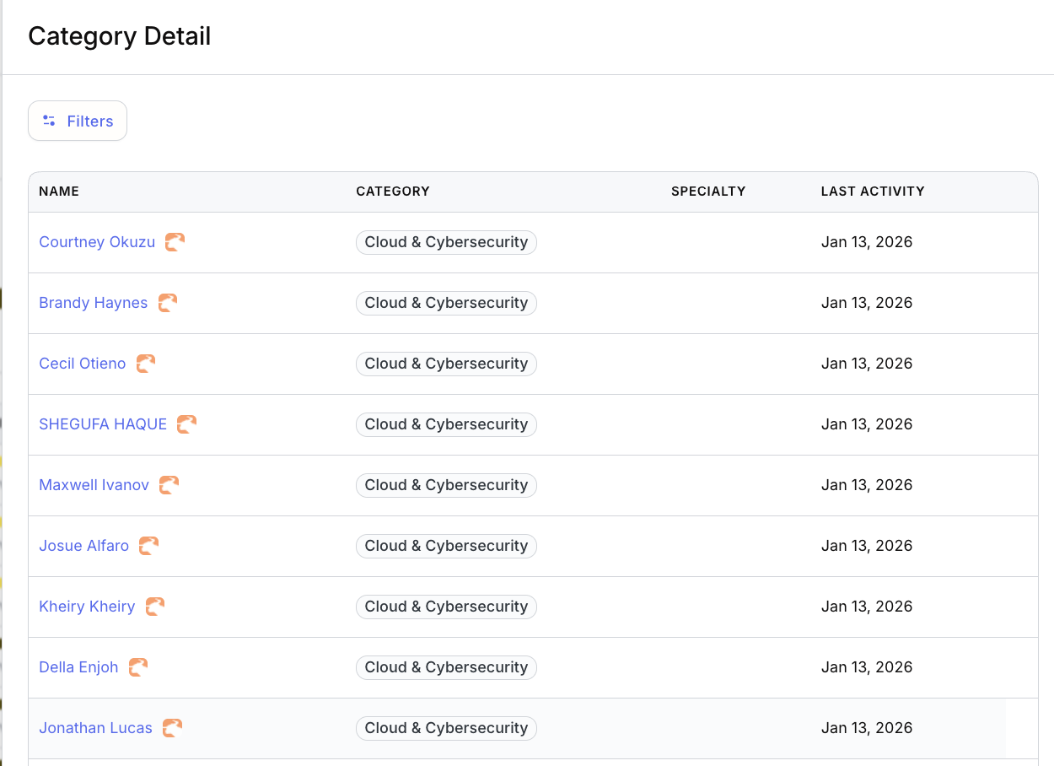Click the orange icon next to Josue Alfaro

(148, 546)
